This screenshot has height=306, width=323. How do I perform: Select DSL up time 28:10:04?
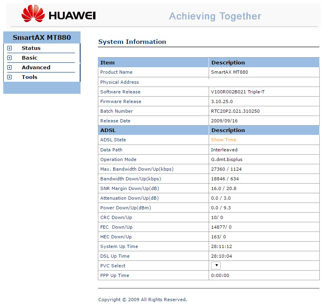[x=222, y=256]
